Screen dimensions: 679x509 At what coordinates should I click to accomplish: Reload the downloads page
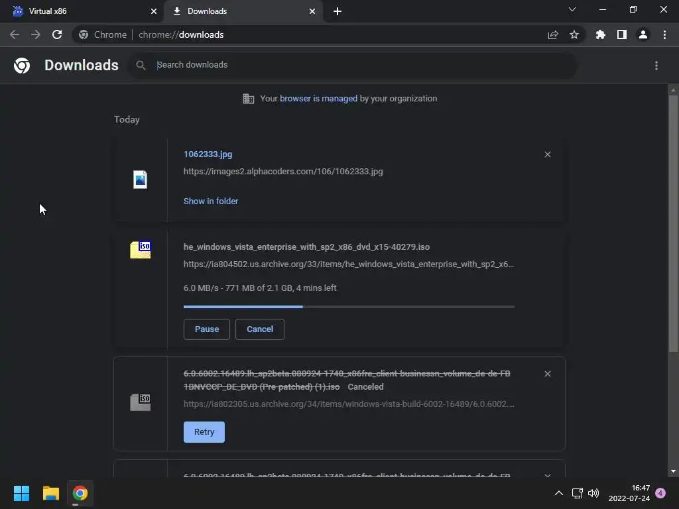pyautogui.click(x=57, y=34)
